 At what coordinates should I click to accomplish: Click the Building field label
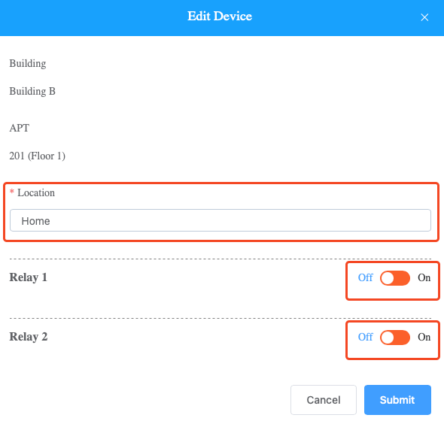pyautogui.click(x=27, y=64)
